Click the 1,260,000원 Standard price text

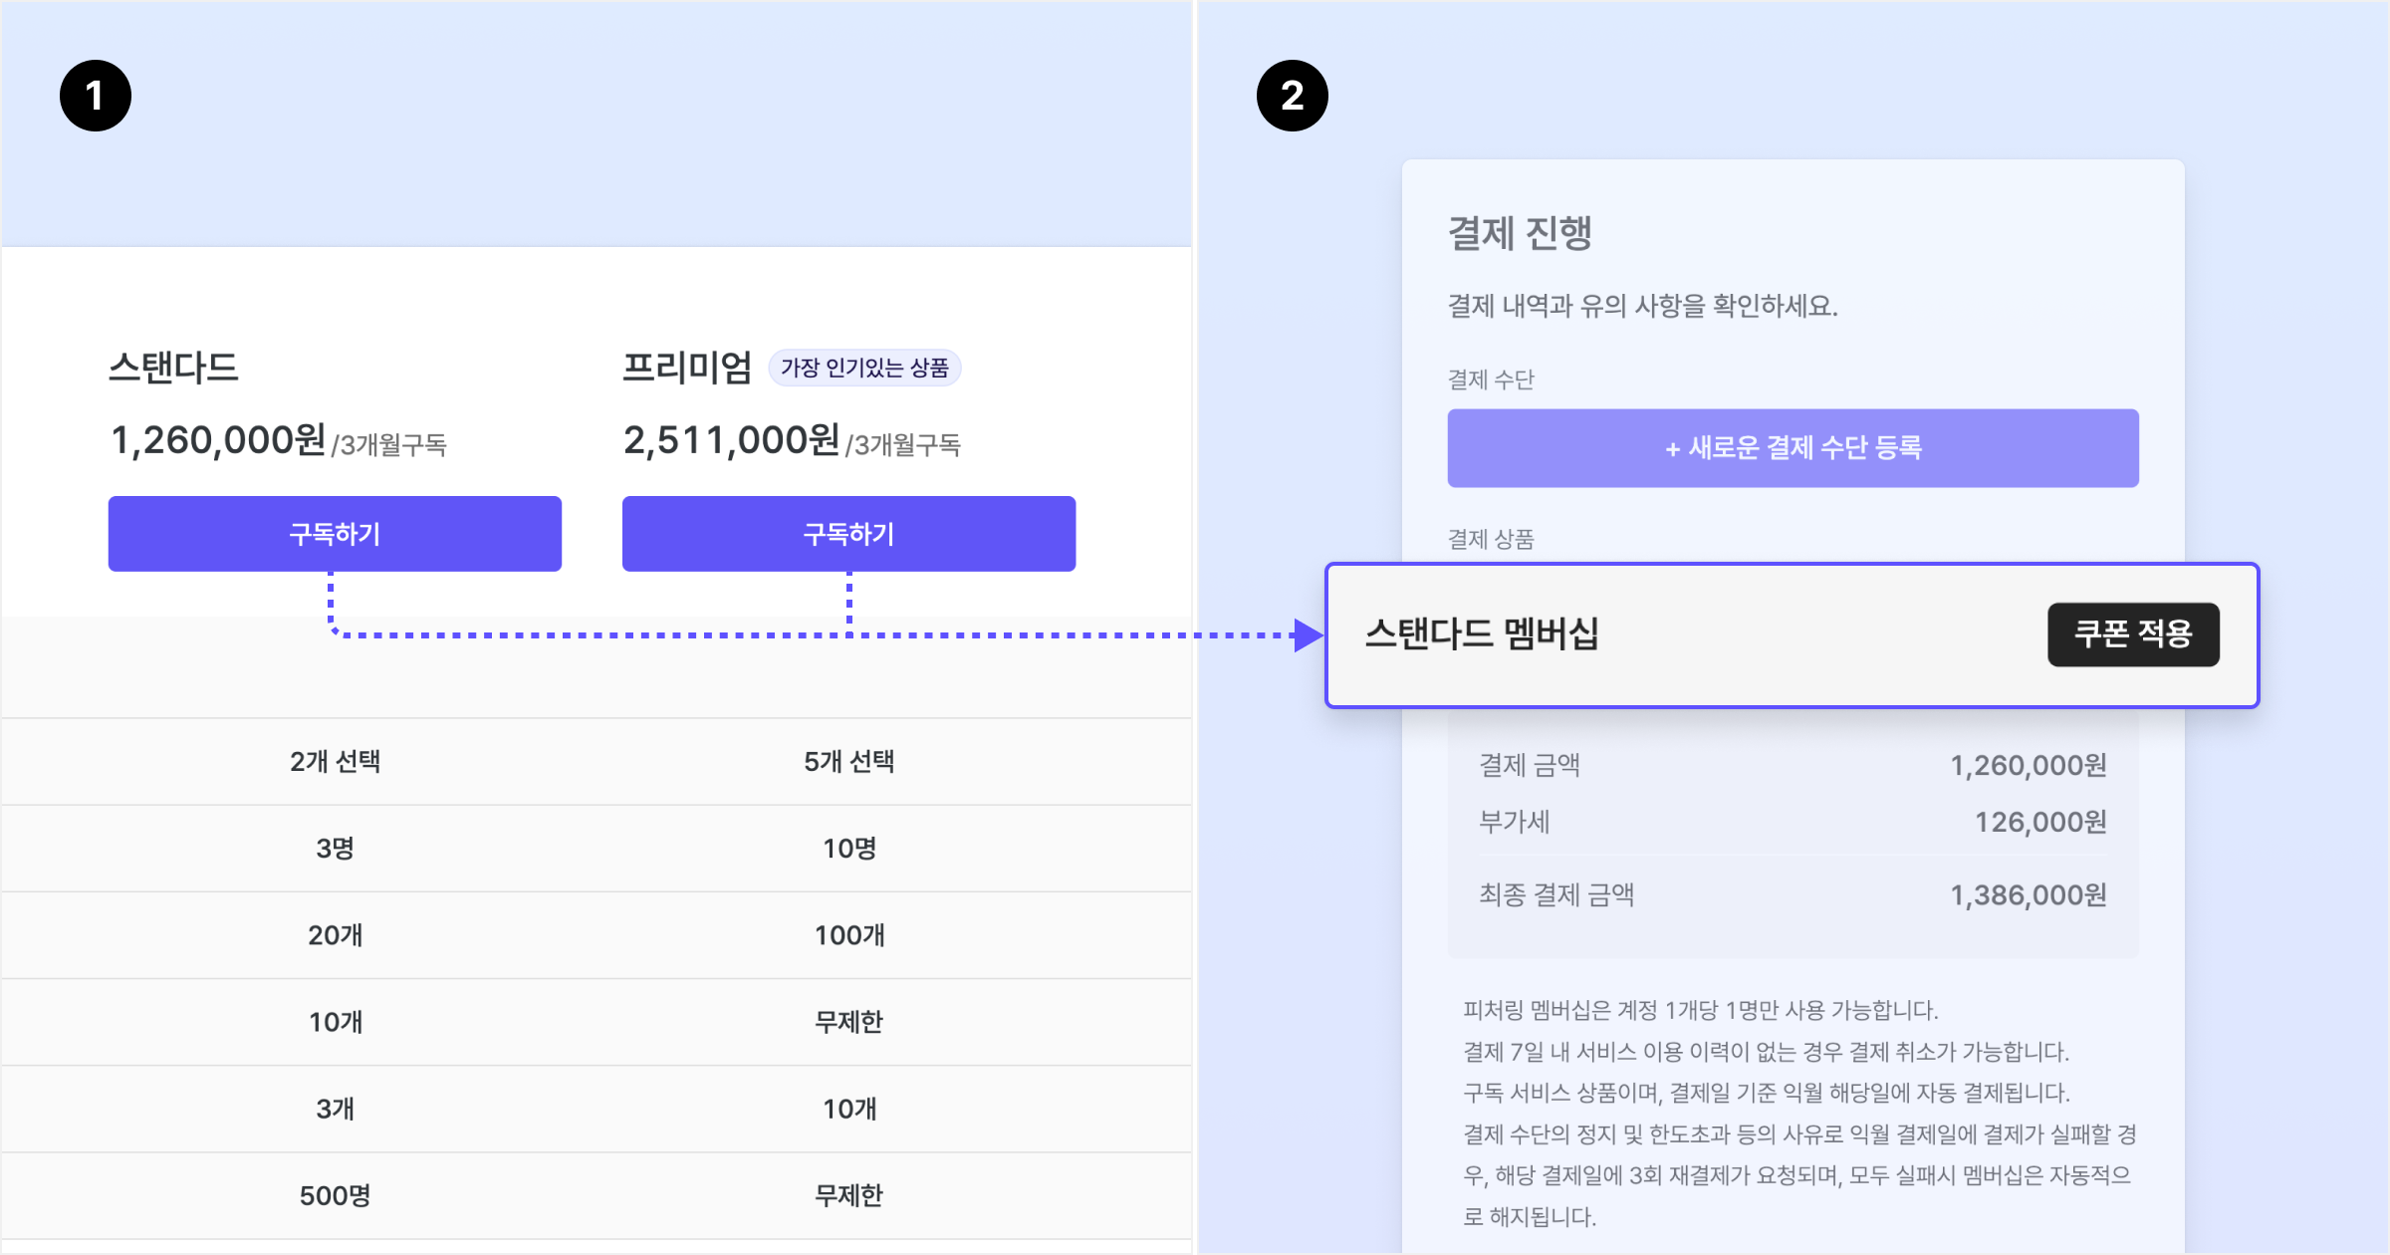point(219,440)
